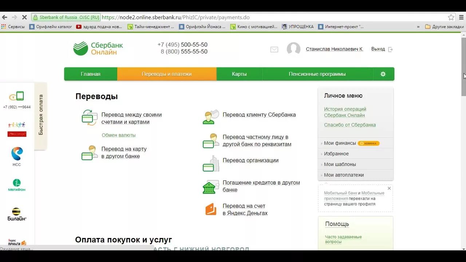Click the user profile avatar icon
Image resolution: width=466 pixels, height=262 pixels.
[293, 49]
